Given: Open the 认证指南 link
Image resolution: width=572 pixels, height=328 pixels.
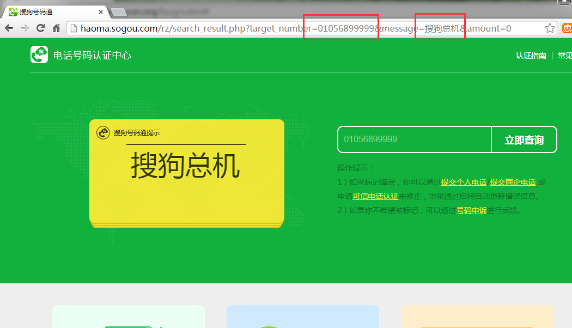Looking at the screenshot, I should [531, 56].
